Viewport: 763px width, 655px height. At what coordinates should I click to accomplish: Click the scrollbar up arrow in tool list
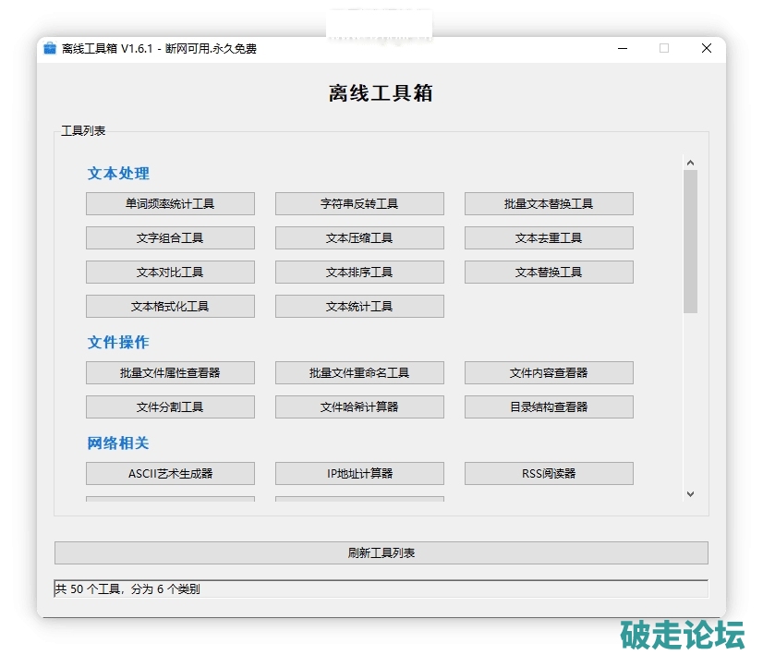point(690,164)
